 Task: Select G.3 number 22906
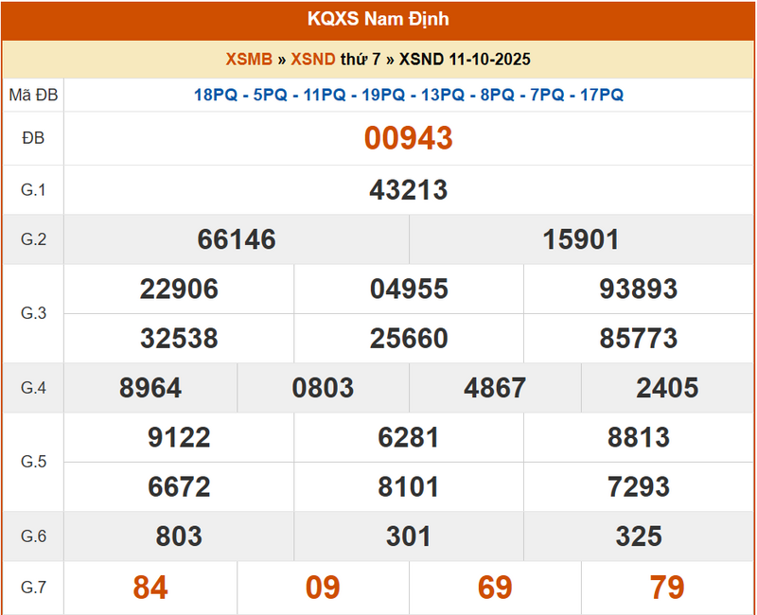pyautogui.click(x=179, y=289)
